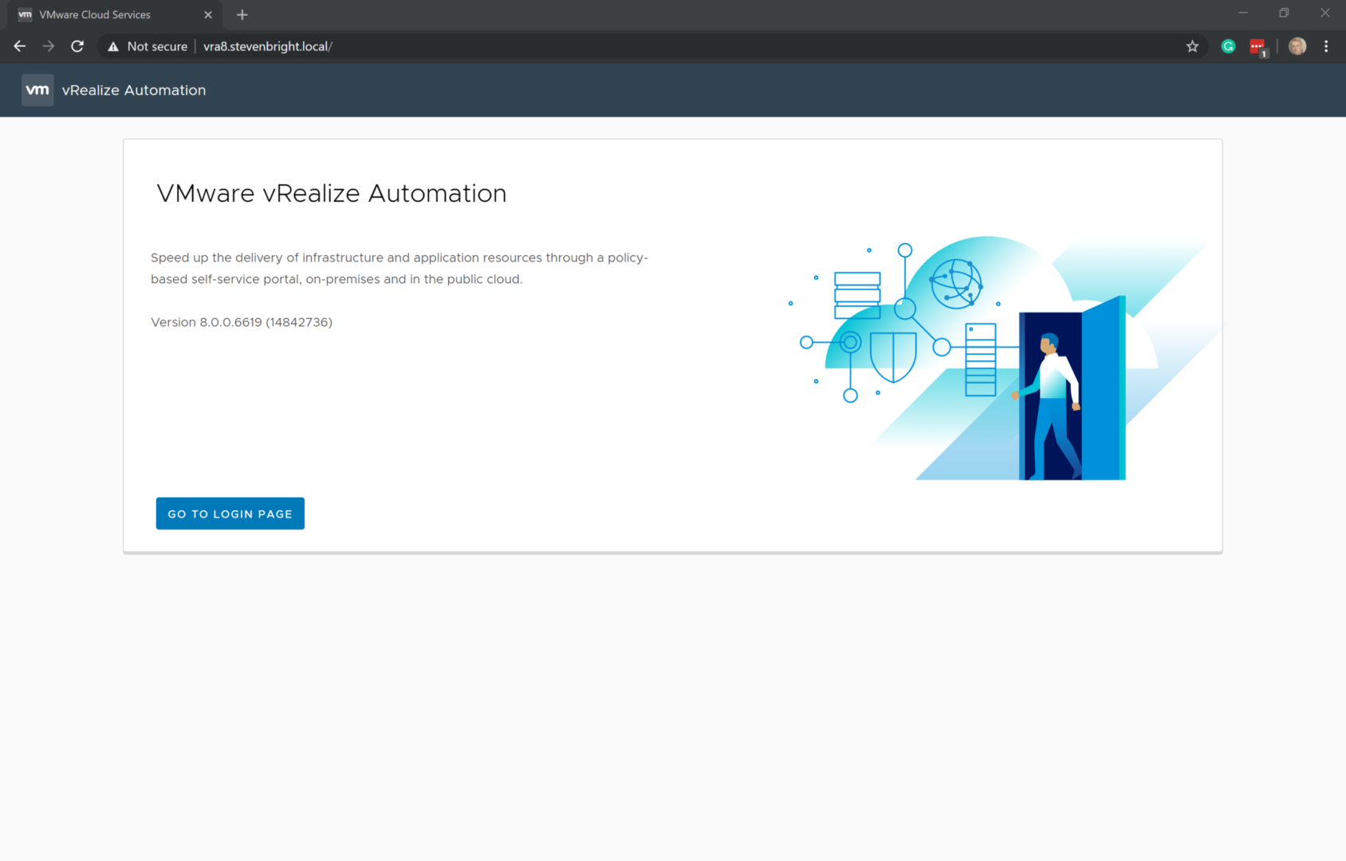The width and height of the screenshot is (1346, 861).
Task: Open the Not secure site warning
Action: pos(148,46)
